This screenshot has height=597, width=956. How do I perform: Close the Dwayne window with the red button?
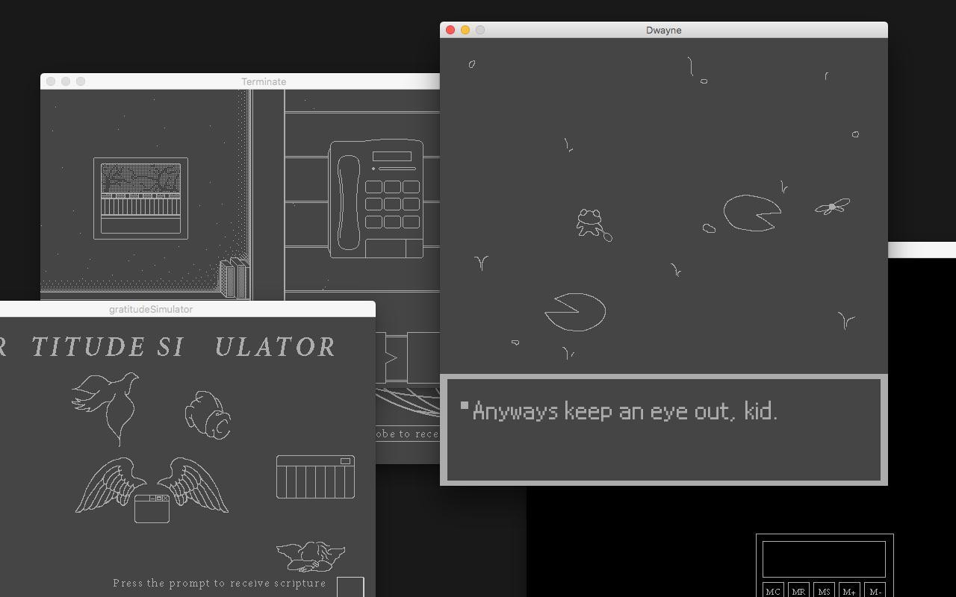[450, 30]
